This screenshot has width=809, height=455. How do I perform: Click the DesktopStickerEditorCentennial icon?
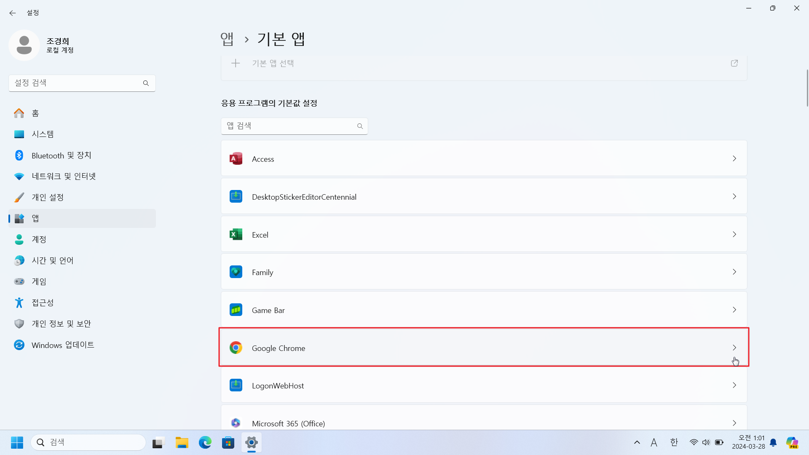click(x=236, y=196)
